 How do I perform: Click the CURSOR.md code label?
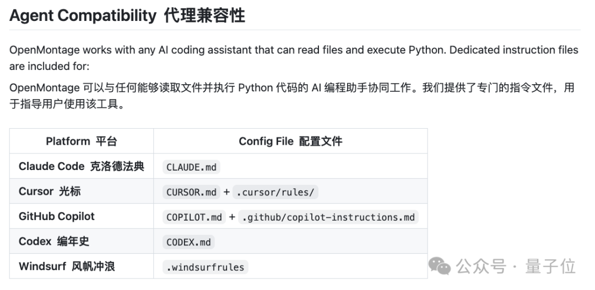coord(191,192)
